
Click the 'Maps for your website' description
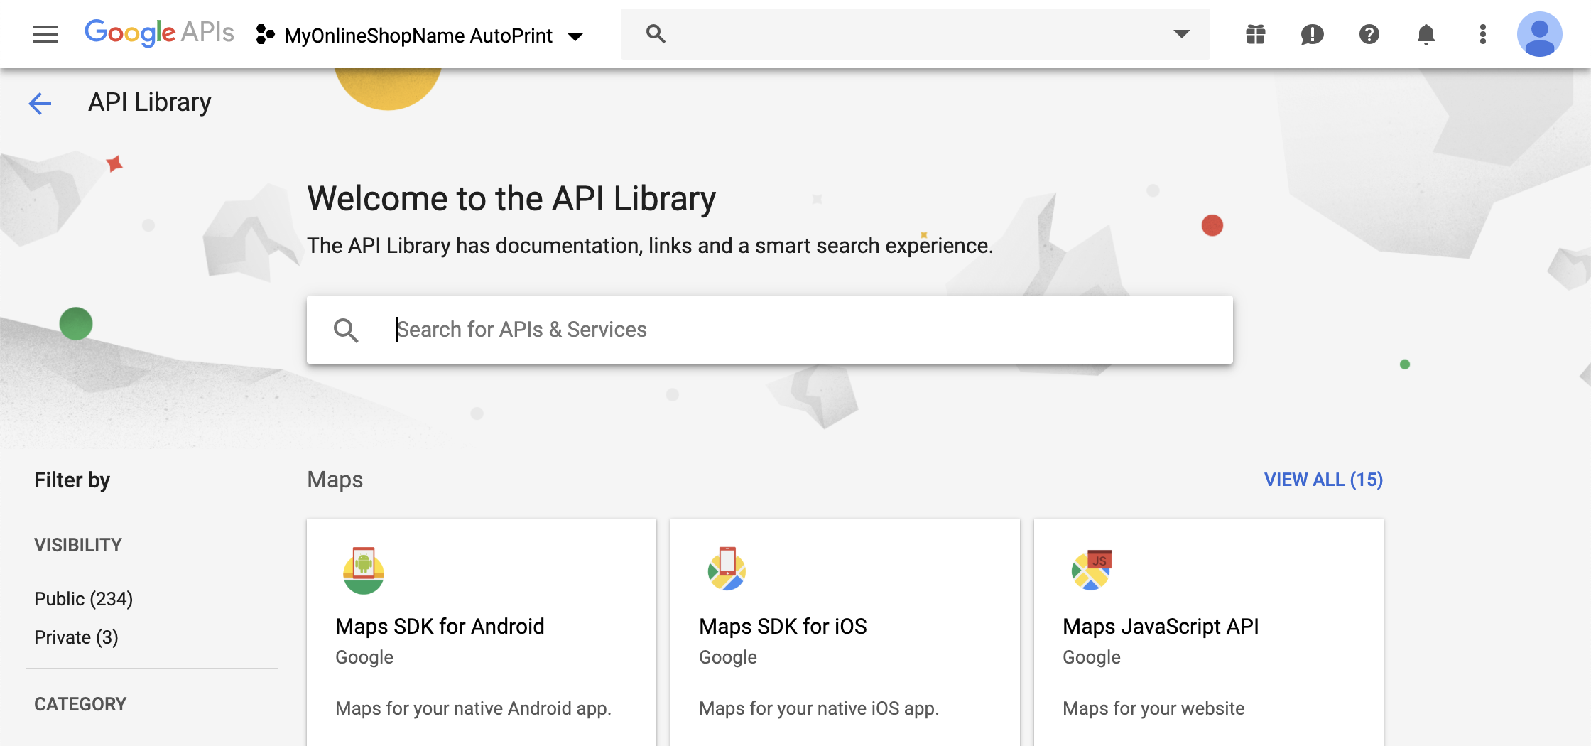1153,708
